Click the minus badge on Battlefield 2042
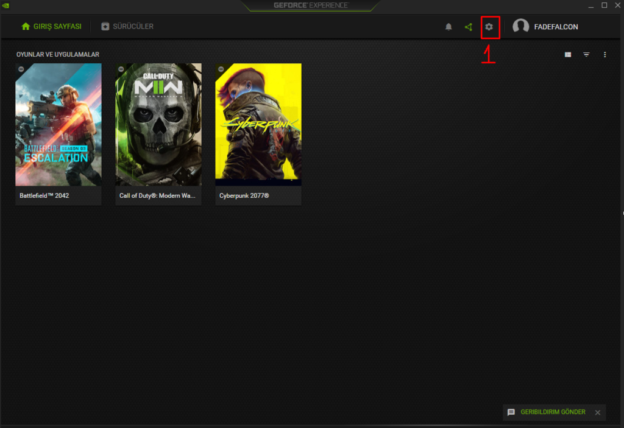 click(x=21, y=69)
